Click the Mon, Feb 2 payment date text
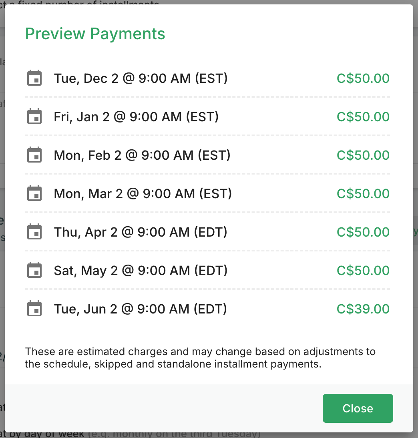 (142, 155)
